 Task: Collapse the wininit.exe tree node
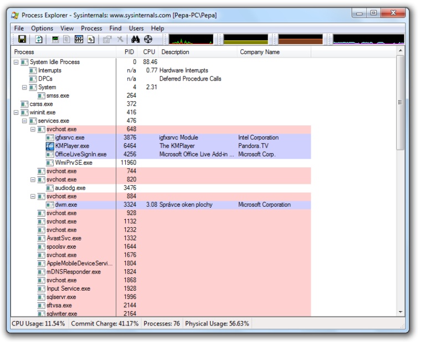pos(16,113)
